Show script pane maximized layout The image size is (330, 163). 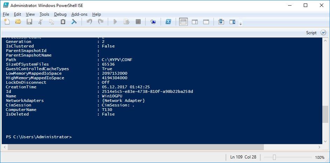point(206,22)
